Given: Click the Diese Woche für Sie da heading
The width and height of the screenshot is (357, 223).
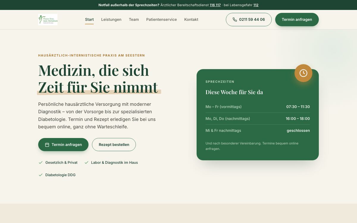Looking at the screenshot, I should [x=234, y=92].
